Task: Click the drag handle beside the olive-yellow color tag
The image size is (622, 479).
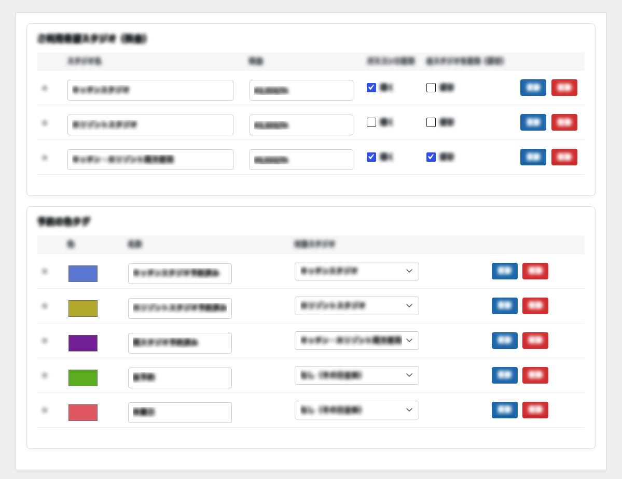Action: point(45,306)
